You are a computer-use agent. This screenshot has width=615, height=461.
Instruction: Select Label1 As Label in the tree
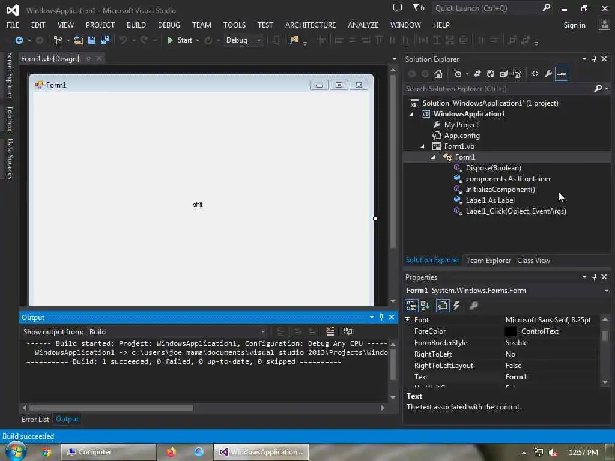490,200
